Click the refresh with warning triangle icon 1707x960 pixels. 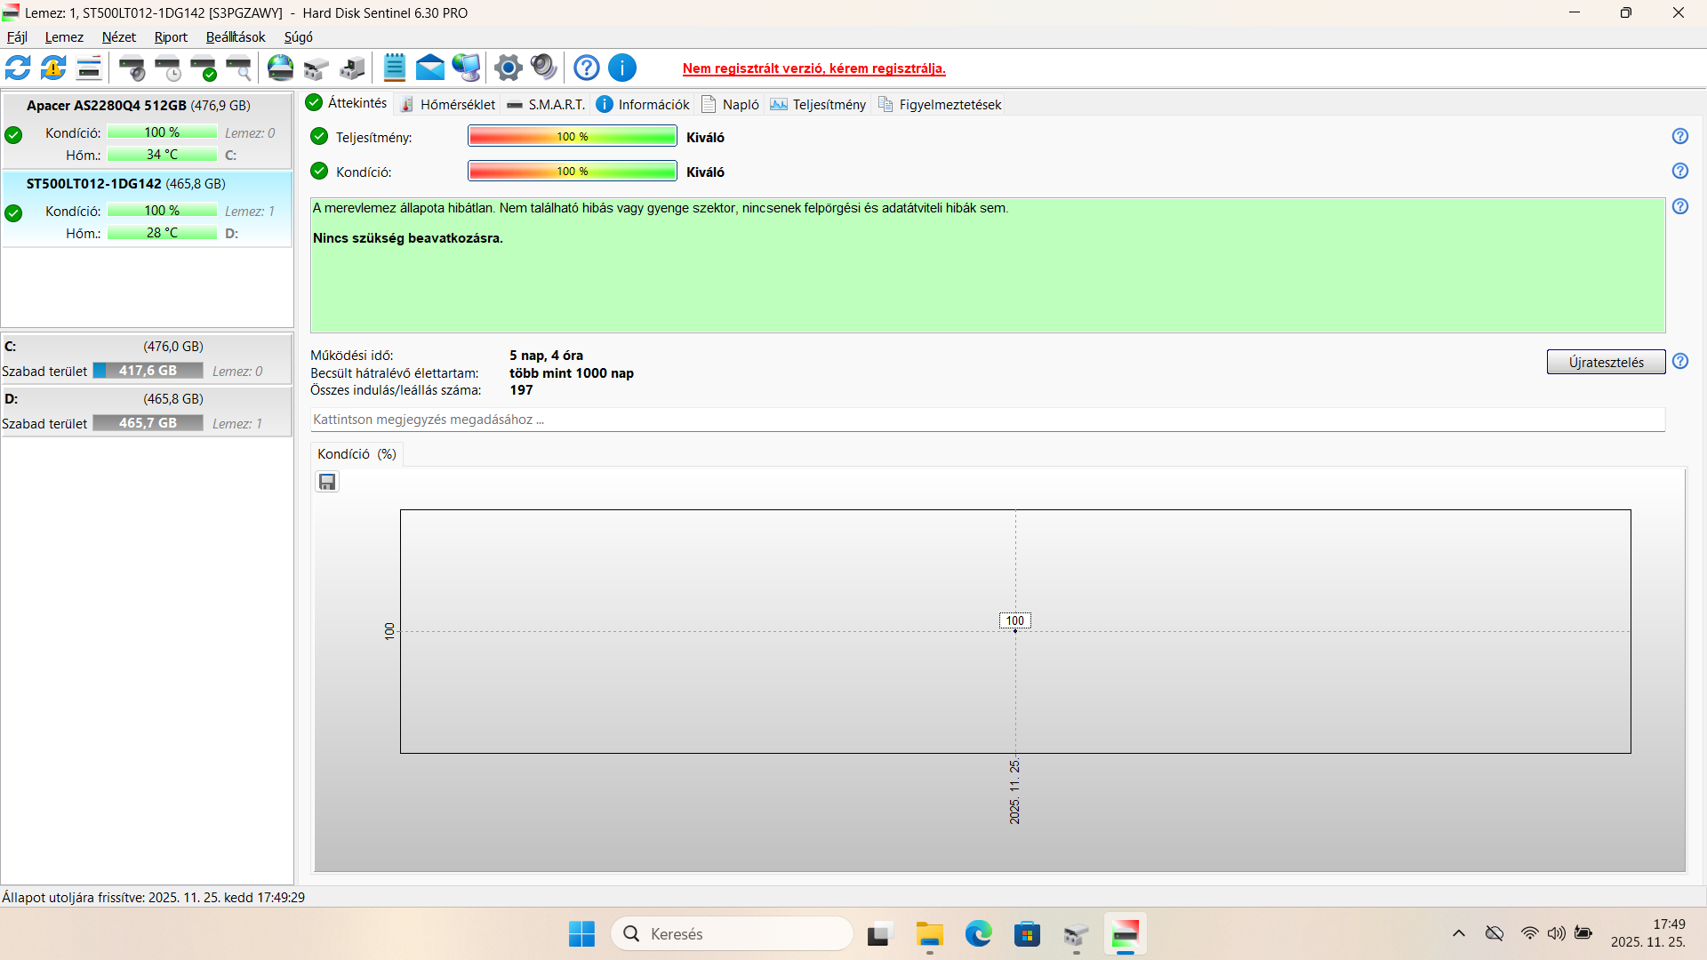tap(53, 68)
